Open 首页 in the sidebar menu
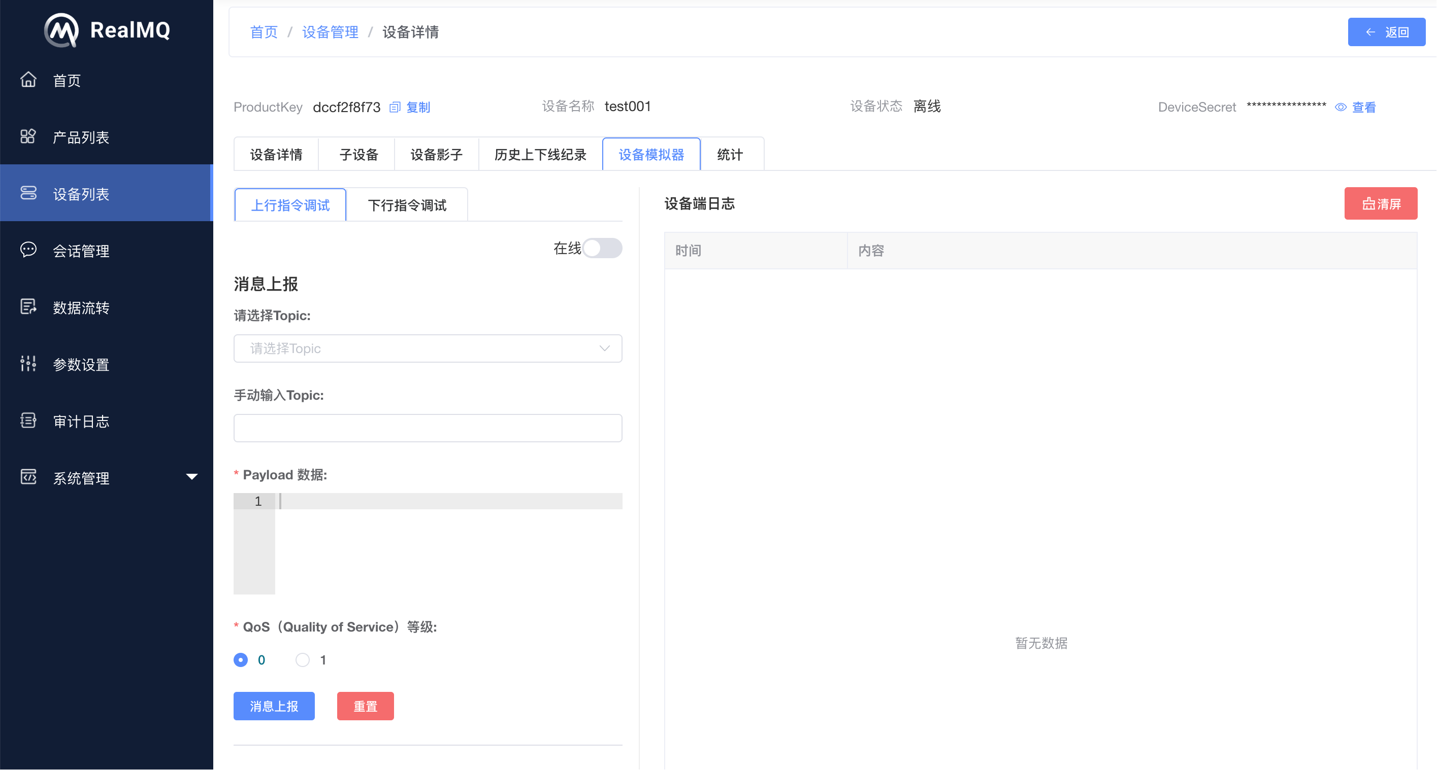 pos(107,80)
